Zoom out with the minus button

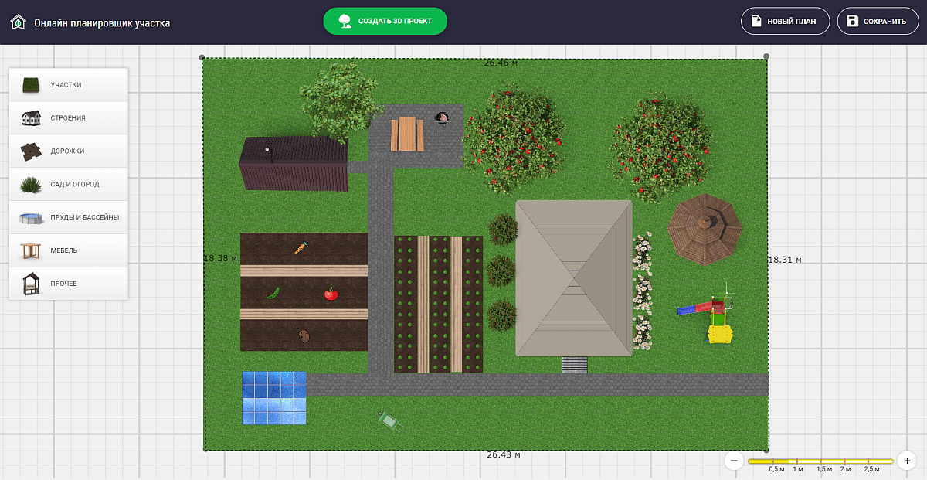click(734, 461)
